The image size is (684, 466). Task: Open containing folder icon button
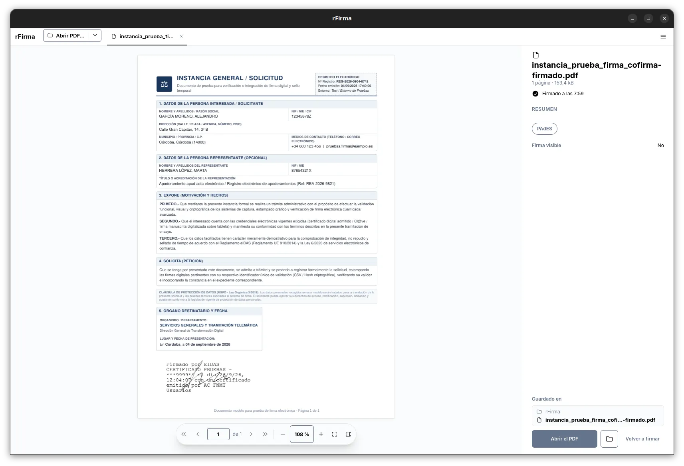click(x=609, y=439)
